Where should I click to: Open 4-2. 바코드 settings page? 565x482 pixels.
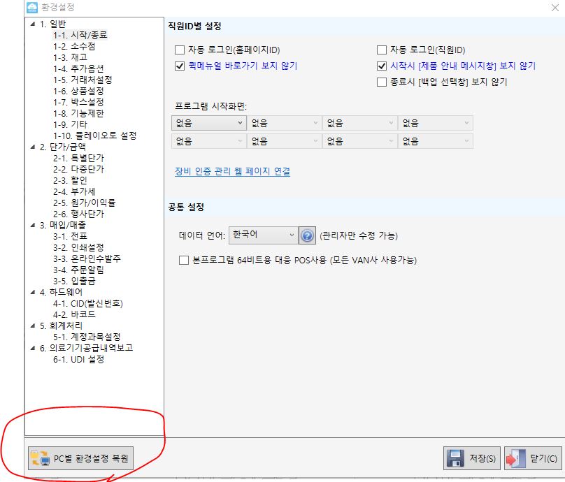coord(74,315)
